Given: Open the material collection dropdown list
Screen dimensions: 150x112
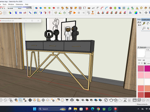Looking at the screenshot, I should coord(148,63).
